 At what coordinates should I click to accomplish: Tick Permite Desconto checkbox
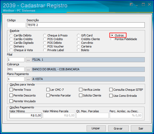click(11, 95)
